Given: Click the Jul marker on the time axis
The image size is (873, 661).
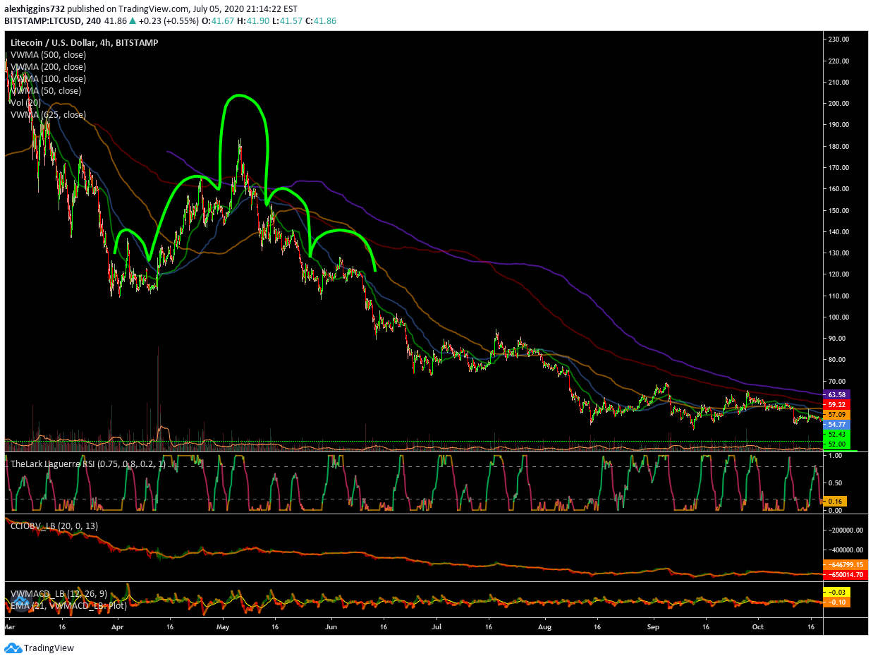Looking at the screenshot, I should [x=436, y=625].
